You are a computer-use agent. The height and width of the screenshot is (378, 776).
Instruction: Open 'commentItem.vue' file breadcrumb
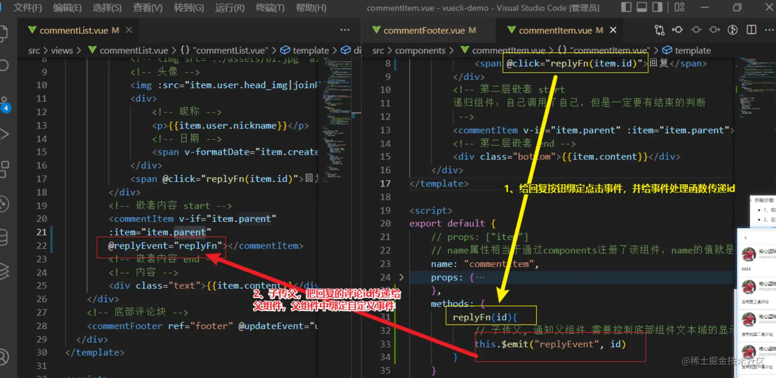point(503,50)
